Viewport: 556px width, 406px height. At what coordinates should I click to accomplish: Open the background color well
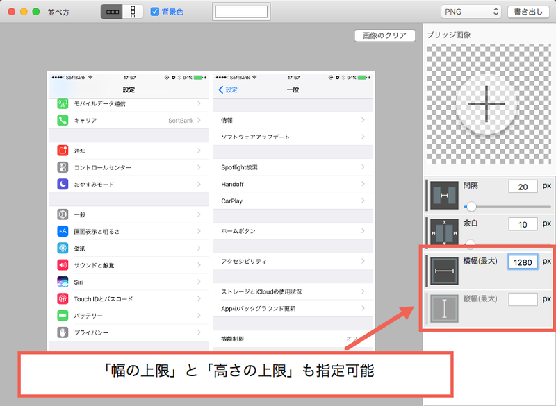click(x=241, y=12)
